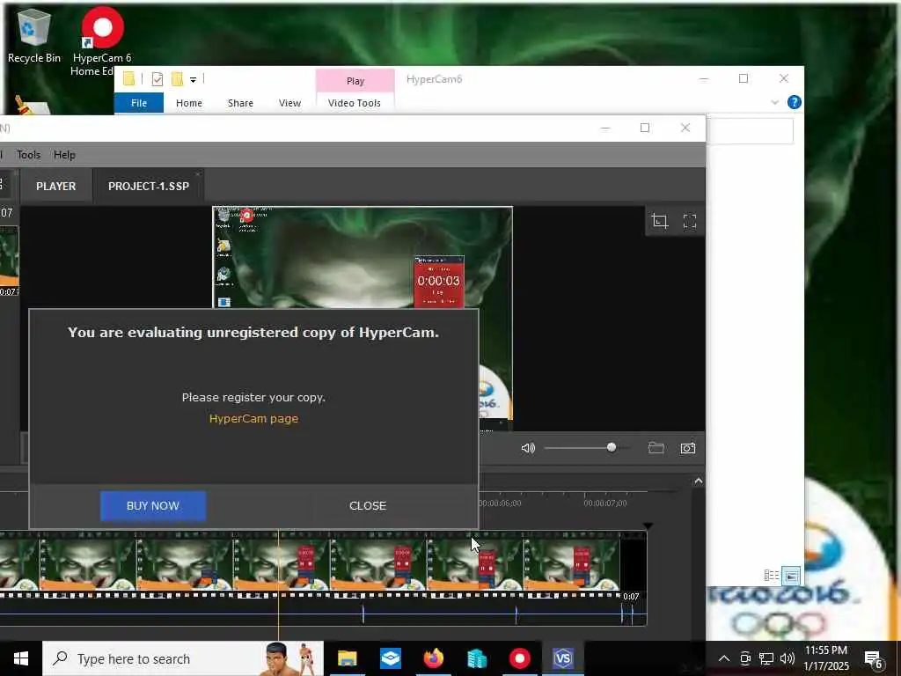Open HyperCam recorder from the taskbar
Screen dimensions: 901x676
(x=519, y=658)
